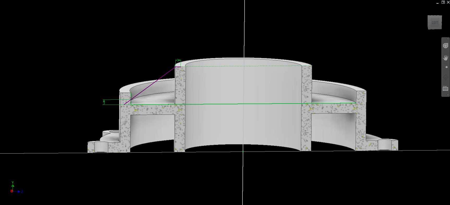450x205 pixels.
Task: Select the green dimension 3 at top
Action: [178, 61]
